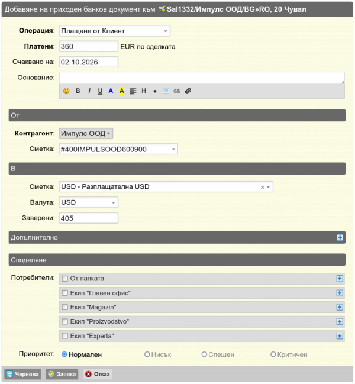The height and width of the screenshot is (384, 355).
Task: Expand Екип "Experta" users list
Action: click(x=340, y=336)
